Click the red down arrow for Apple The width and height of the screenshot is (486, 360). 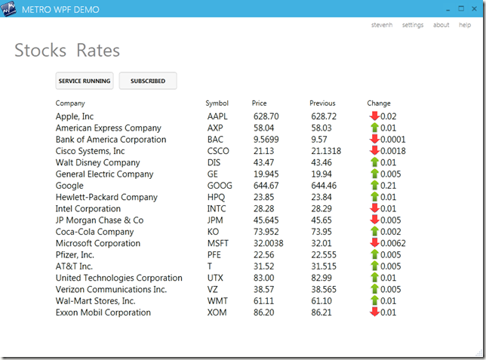pos(374,116)
